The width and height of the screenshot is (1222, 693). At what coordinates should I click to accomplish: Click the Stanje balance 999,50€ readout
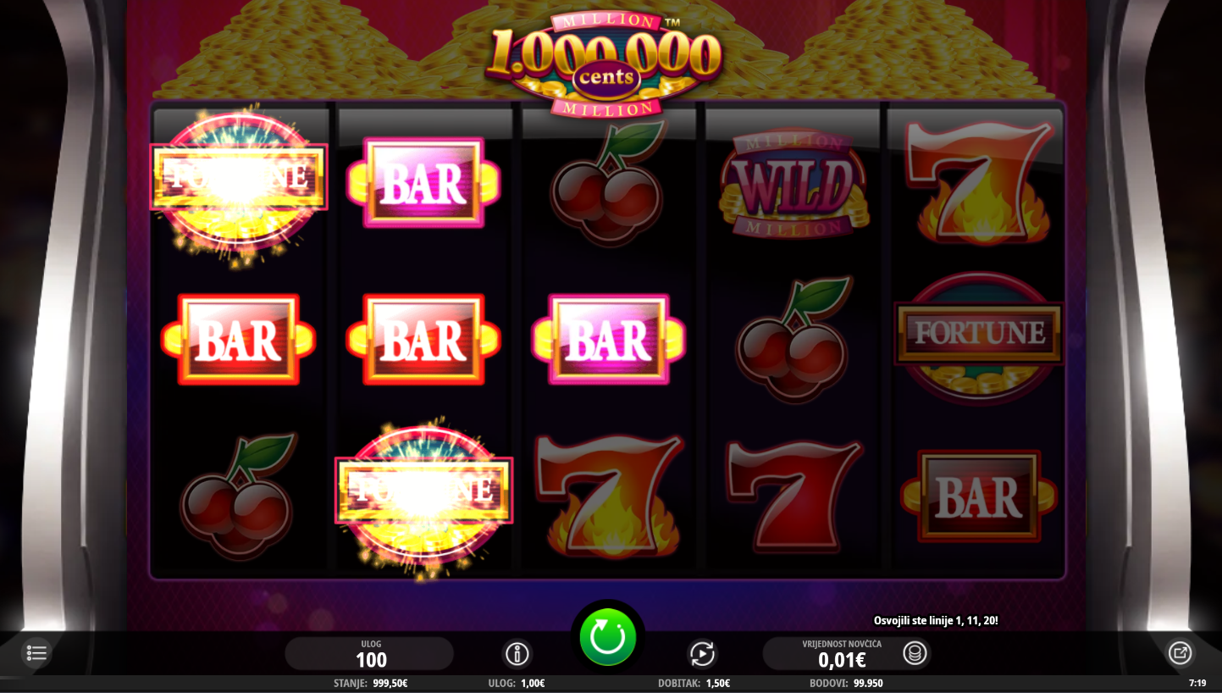click(x=371, y=683)
